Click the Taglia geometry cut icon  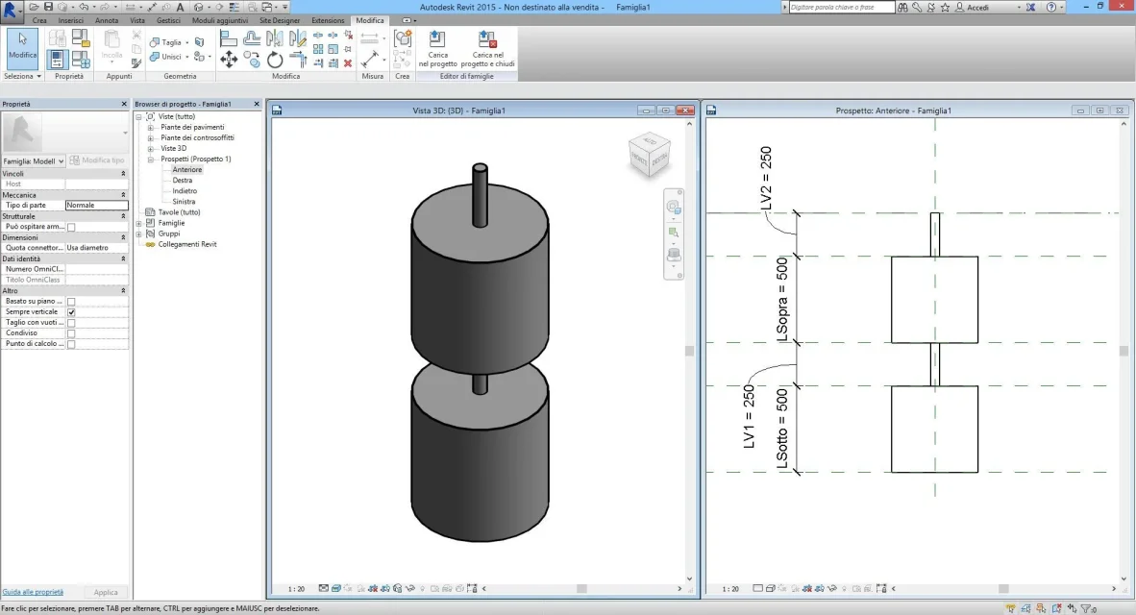coord(155,42)
